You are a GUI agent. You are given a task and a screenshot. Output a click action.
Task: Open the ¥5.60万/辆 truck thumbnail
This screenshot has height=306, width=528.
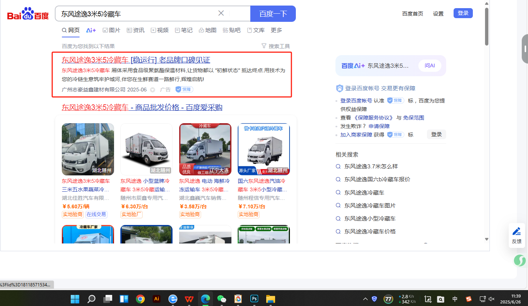pyautogui.click(x=88, y=149)
